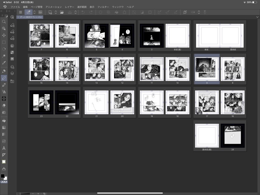Open the 編集 menu
Viewport: 260px width, 195px height.
(25, 7)
